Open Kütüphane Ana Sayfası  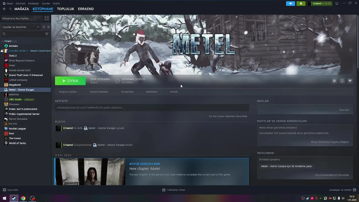(x=22, y=18)
